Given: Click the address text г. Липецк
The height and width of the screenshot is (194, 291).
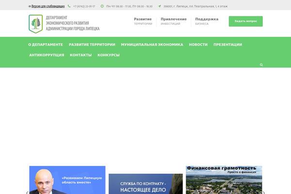Looking at the screenshot, I should click(x=195, y=6).
